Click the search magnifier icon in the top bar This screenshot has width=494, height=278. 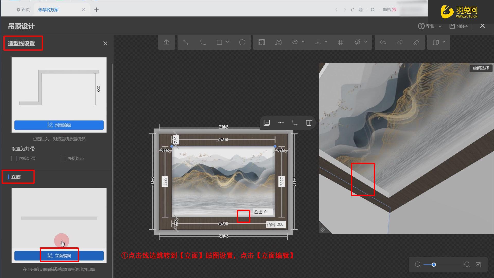[x=373, y=10]
